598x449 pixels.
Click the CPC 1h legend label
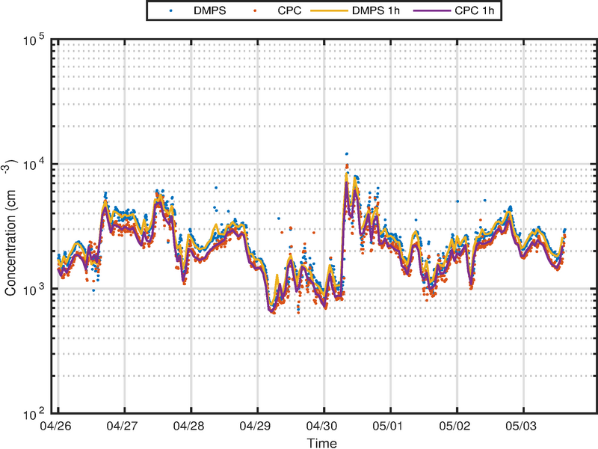[x=474, y=10]
